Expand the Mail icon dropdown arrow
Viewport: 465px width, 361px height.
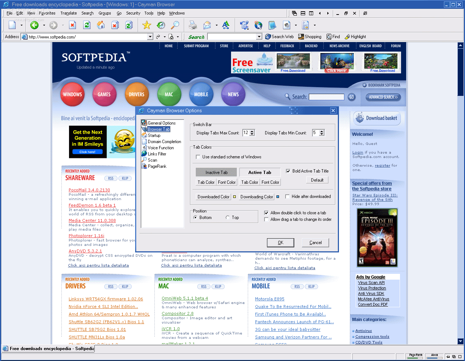tap(217, 25)
